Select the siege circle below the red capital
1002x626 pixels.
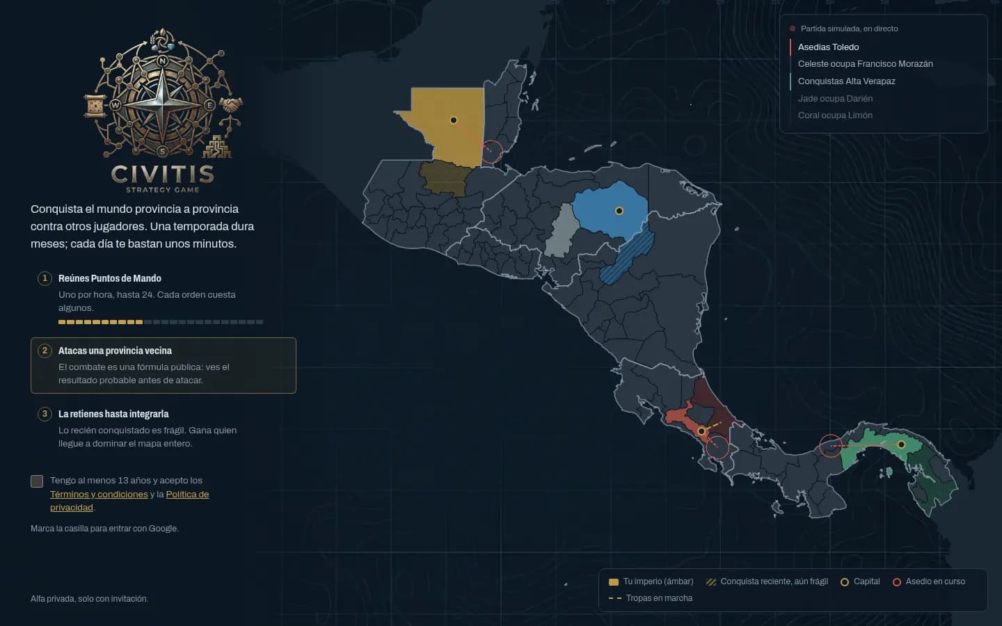(717, 447)
